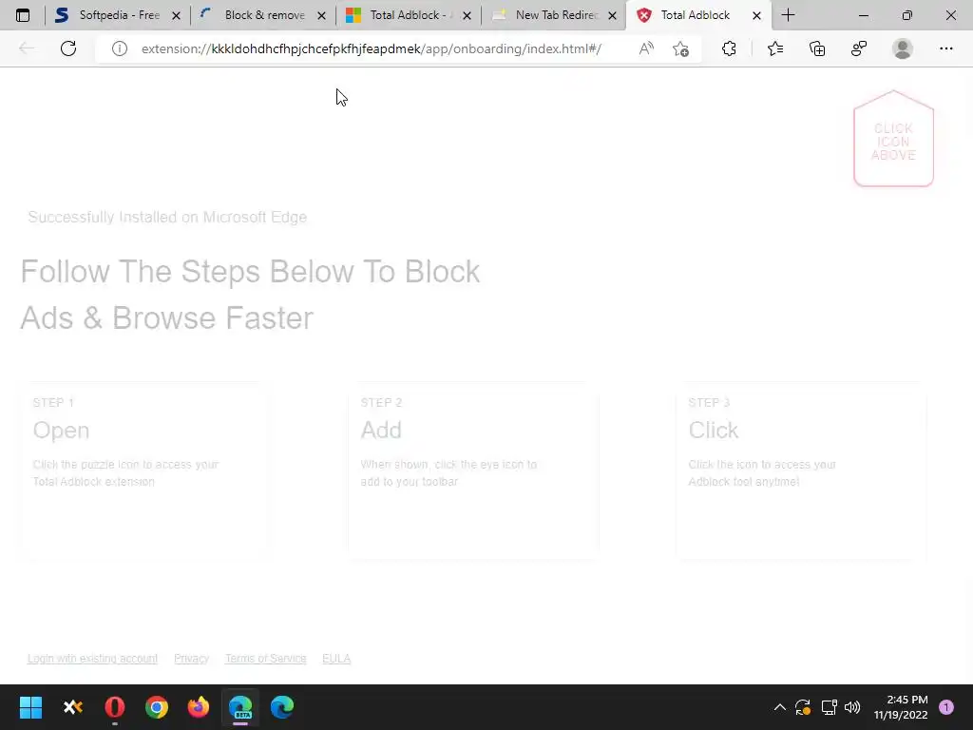Switch to the Block & remove tab

click(263, 15)
